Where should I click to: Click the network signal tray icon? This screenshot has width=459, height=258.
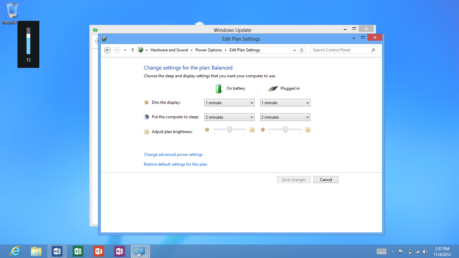pyautogui.click(x=417, y=252)
